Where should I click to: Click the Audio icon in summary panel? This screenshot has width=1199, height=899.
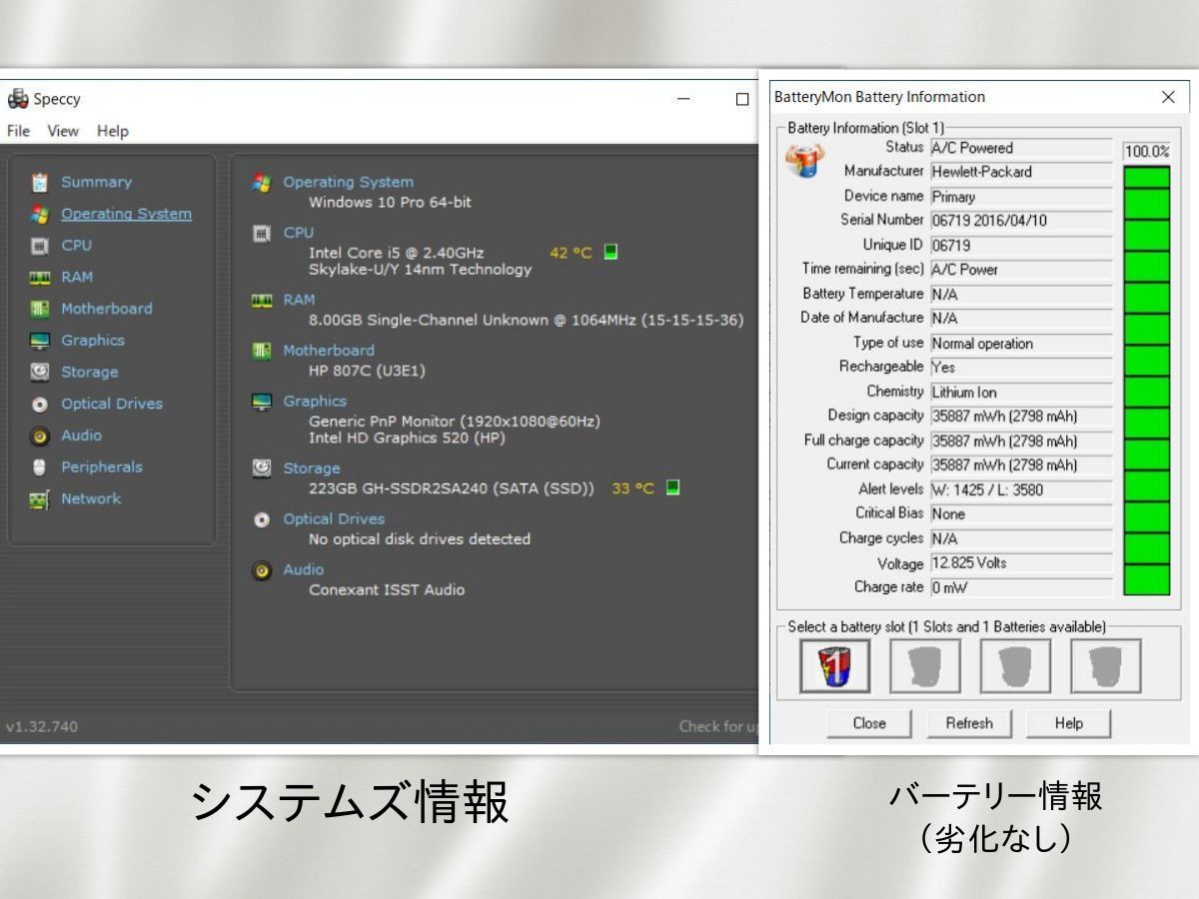[x=262, y=570]
